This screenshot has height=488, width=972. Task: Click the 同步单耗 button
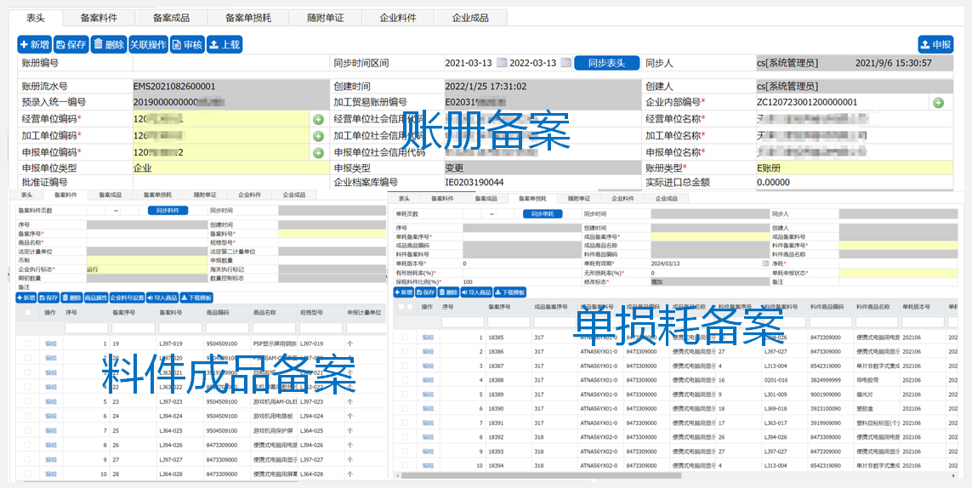click(x=543, y=213)
